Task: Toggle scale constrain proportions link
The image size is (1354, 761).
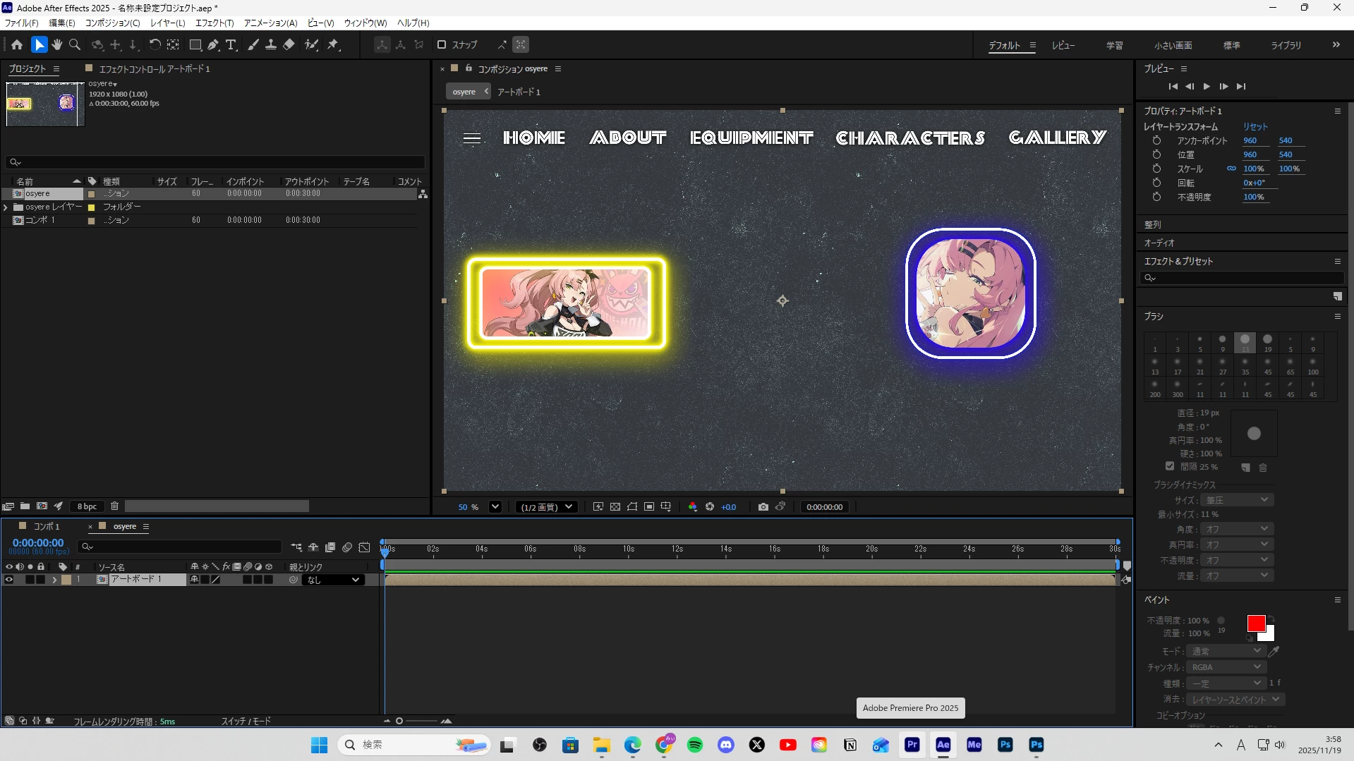Action: point(1231,169)
